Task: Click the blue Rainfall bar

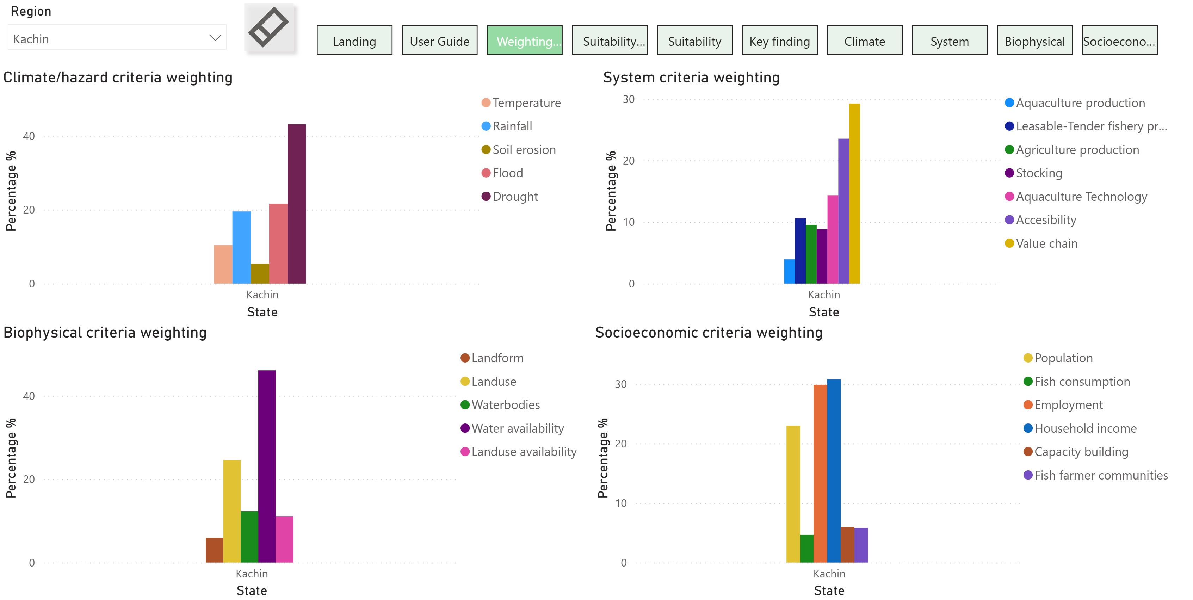Action: pos(241,247)
